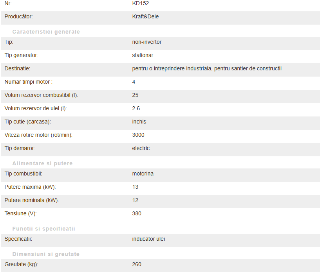The width and height of the screenshot is (320, 272).
Task: Select the inducator ulei specification text
Action: click(x=148, y=239)
